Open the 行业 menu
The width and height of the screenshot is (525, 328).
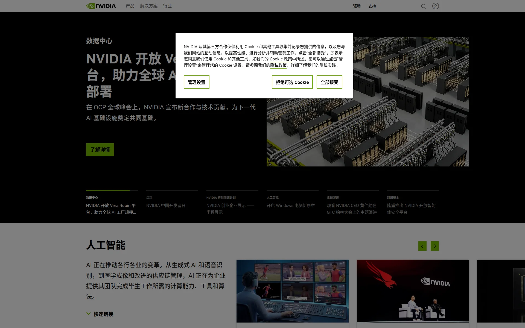point(167,6)
